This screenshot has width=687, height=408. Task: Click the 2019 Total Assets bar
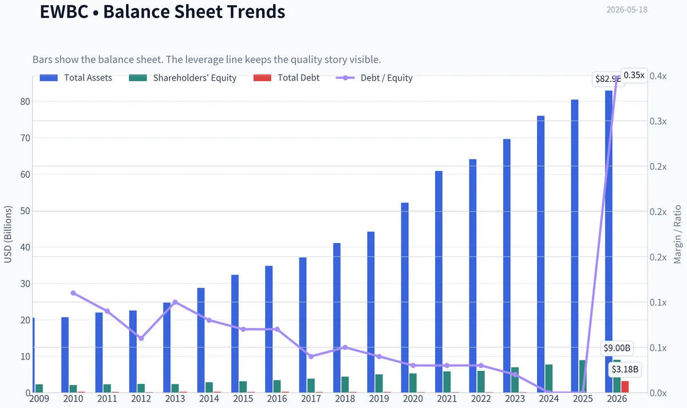coord(371,312)
